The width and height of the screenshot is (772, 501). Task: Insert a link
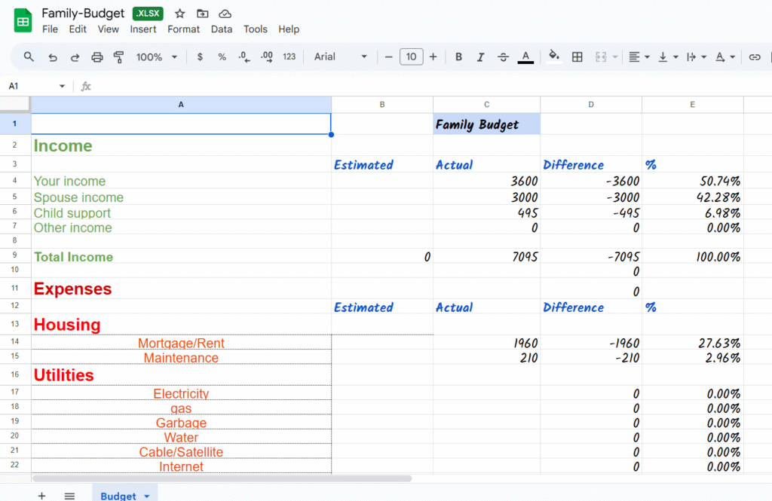coord(754,57)
